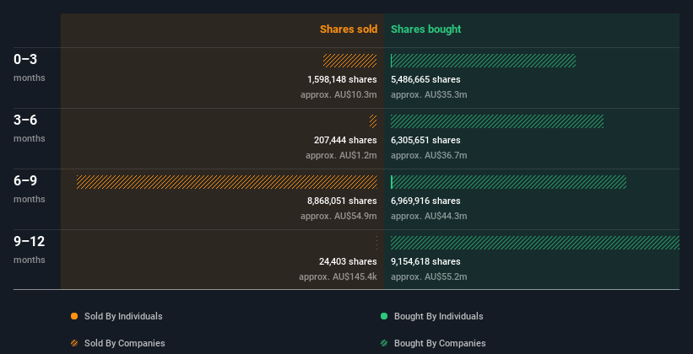
Task: Click the 8,868,051 shares value
Action: (342, 201)
